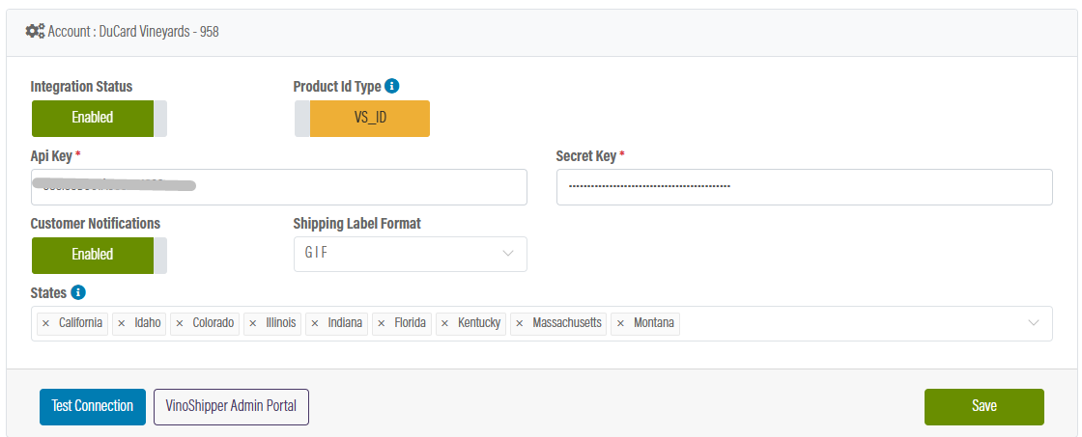Click the Kentucky tag label
This screenshot has height=437, width=1082.
(479, 323)
